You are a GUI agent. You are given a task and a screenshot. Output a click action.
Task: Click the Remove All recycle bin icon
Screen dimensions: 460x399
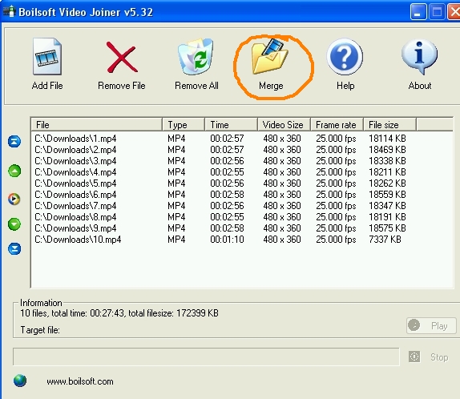[196, 56]
